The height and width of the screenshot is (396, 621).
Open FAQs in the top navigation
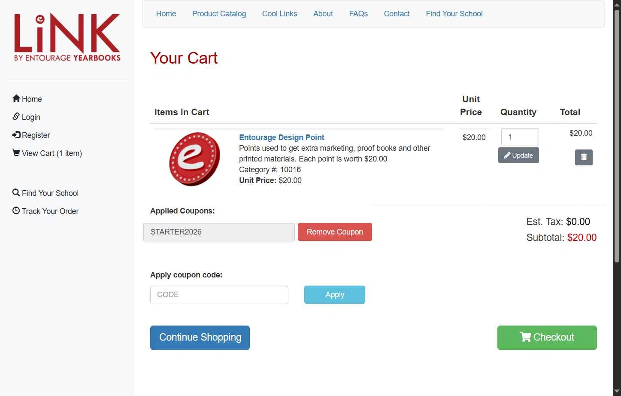358,14
